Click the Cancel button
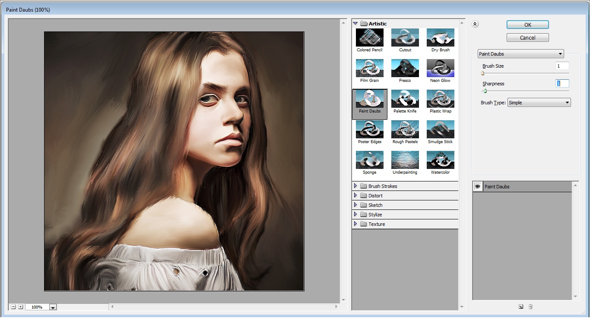This screenshot has height=331, width=590. [x=527, y=38]
